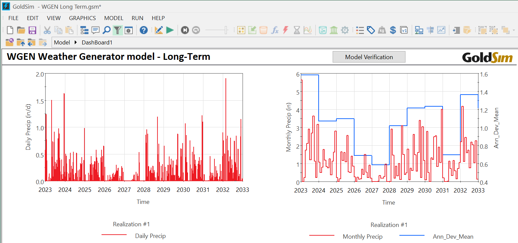The image size is (518, 243).
Task: Open version manager with the v1 icon
Action: tap(404, 30)
